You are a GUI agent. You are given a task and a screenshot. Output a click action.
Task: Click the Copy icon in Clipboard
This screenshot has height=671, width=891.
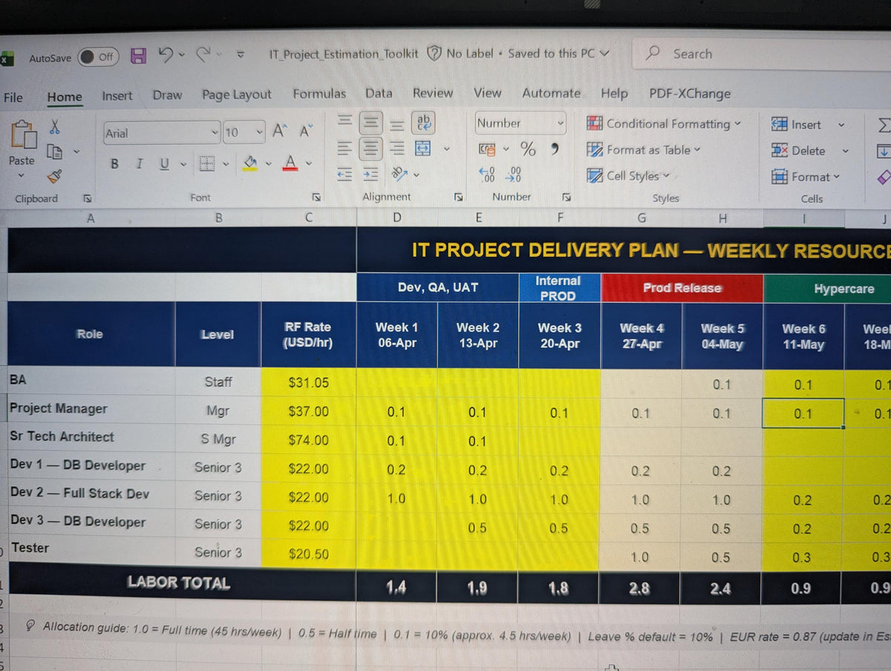click(54, 151)
